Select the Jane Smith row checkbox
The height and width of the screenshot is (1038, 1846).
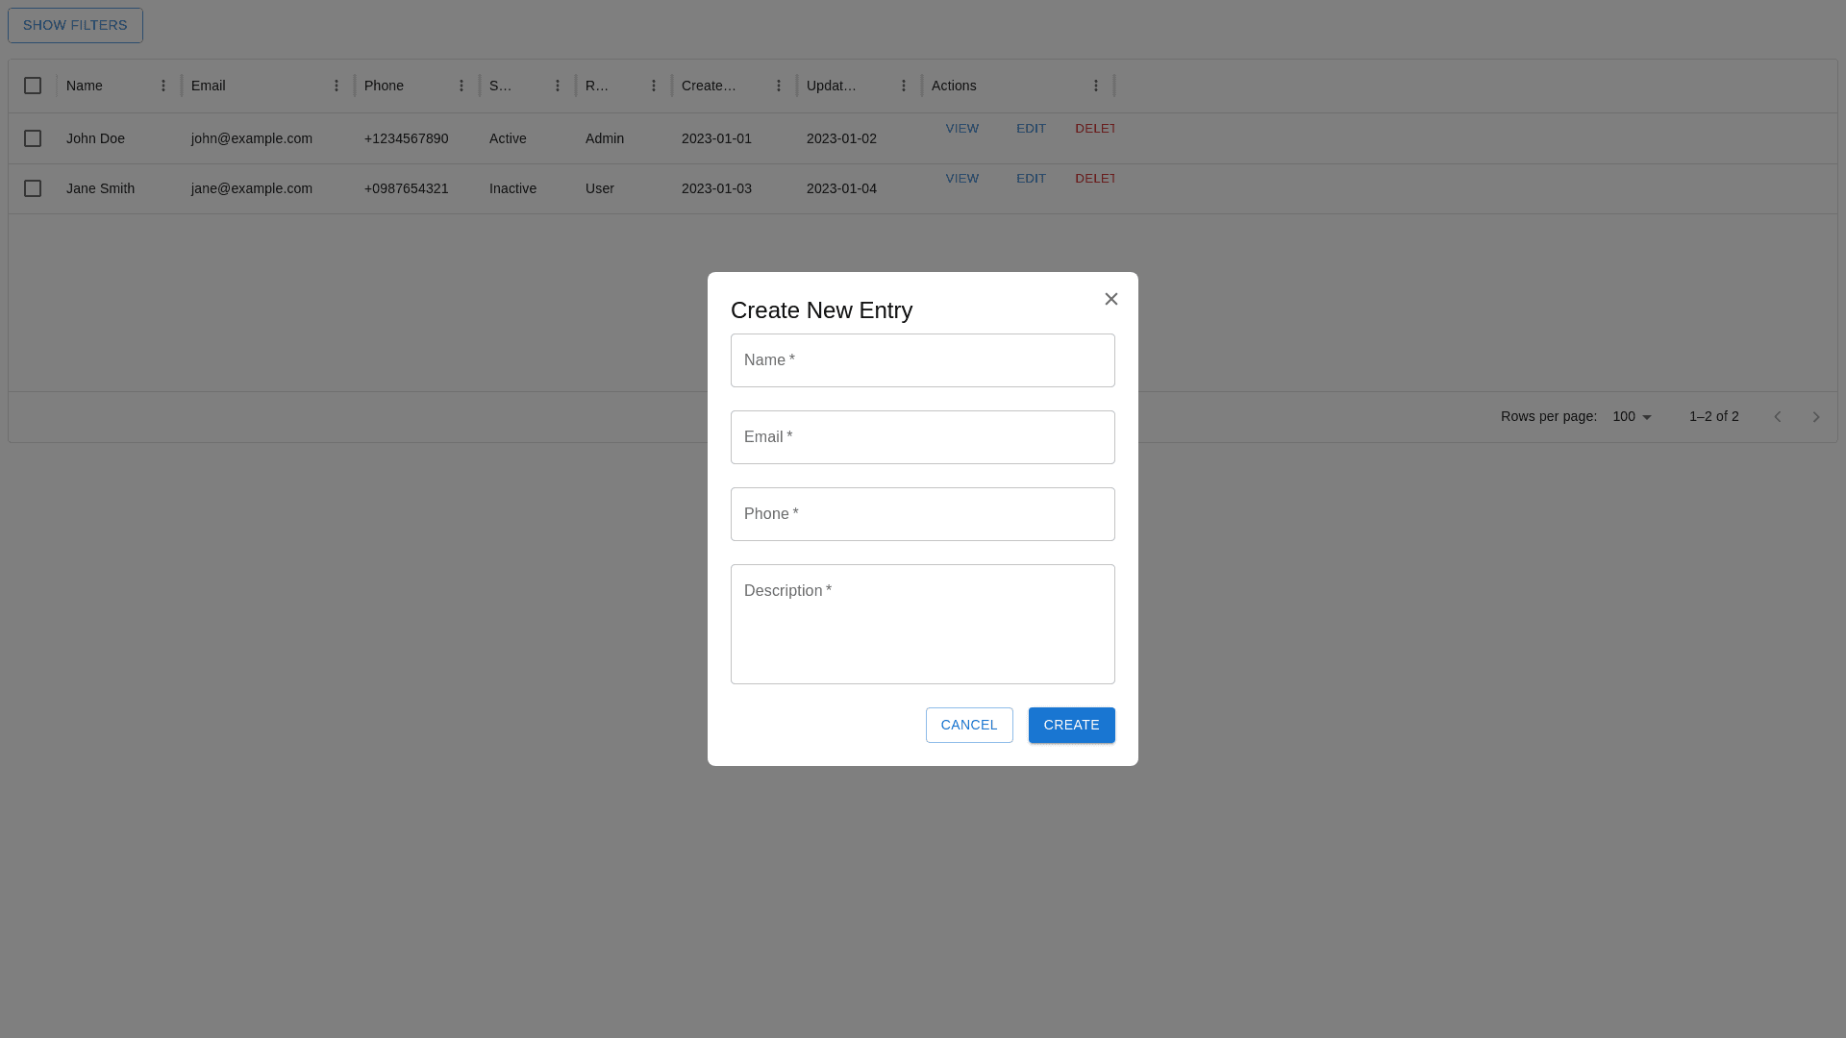point(33,188)
